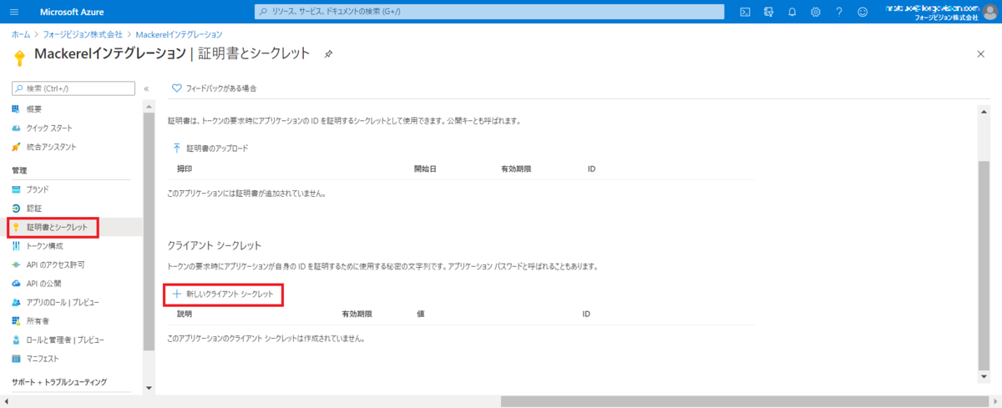This screenshot has width=1002, height=408.
Task: Go to ホーム breadcrumb
Action: click(20, 34)
